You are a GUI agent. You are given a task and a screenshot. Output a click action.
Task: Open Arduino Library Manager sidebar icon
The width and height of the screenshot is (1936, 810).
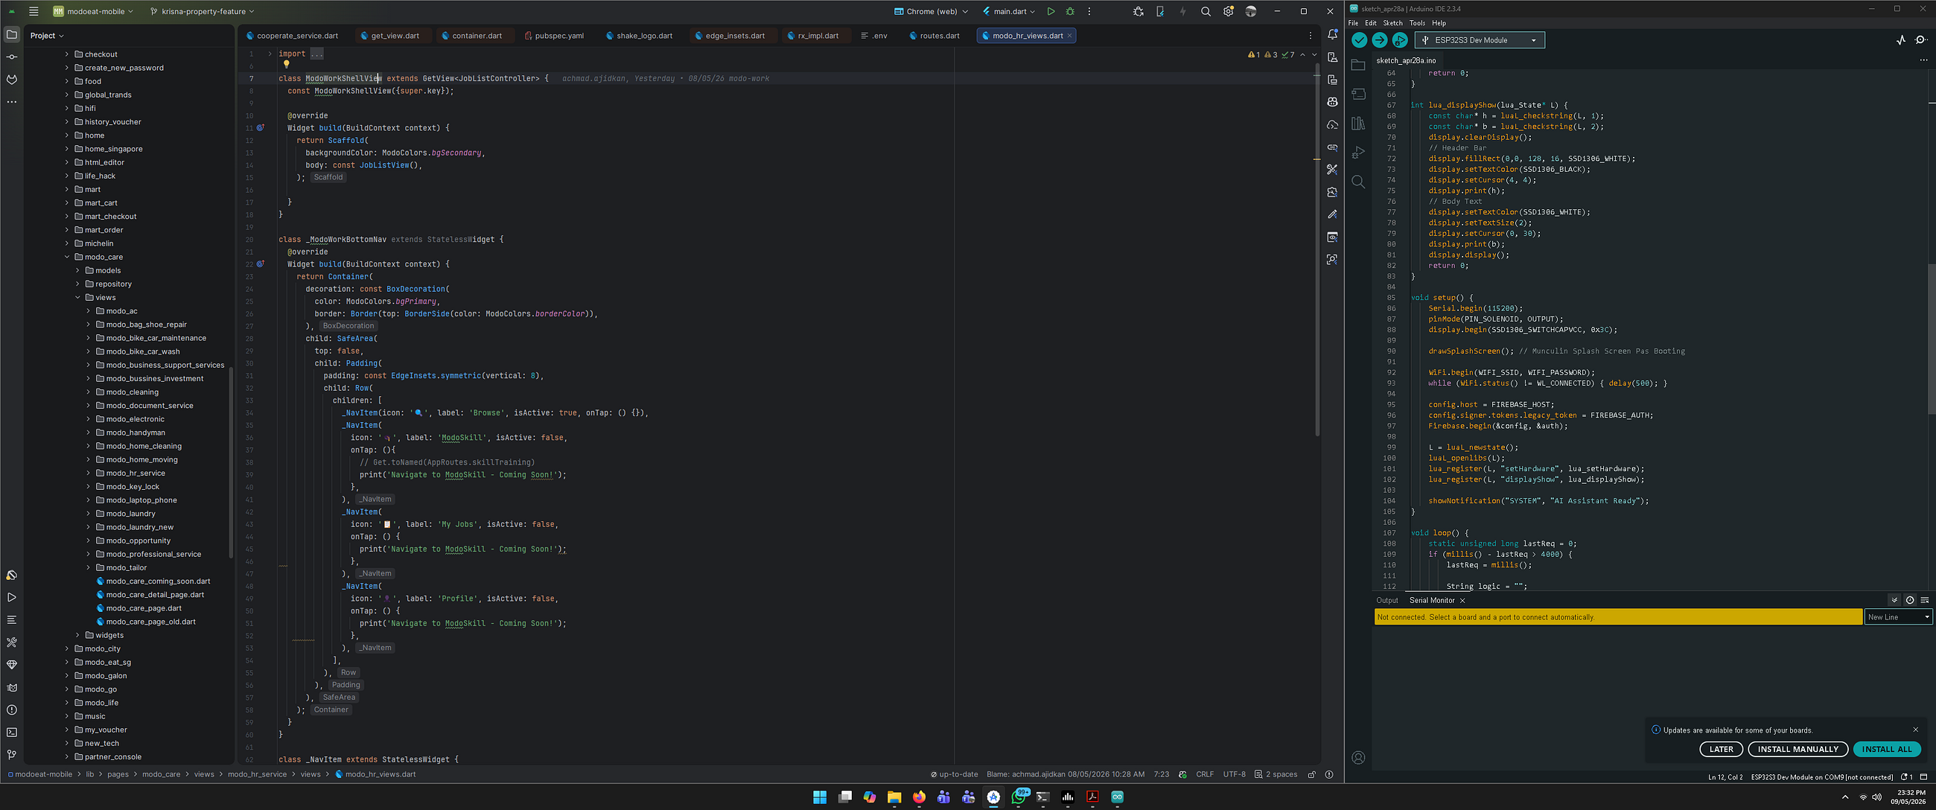1358,124
